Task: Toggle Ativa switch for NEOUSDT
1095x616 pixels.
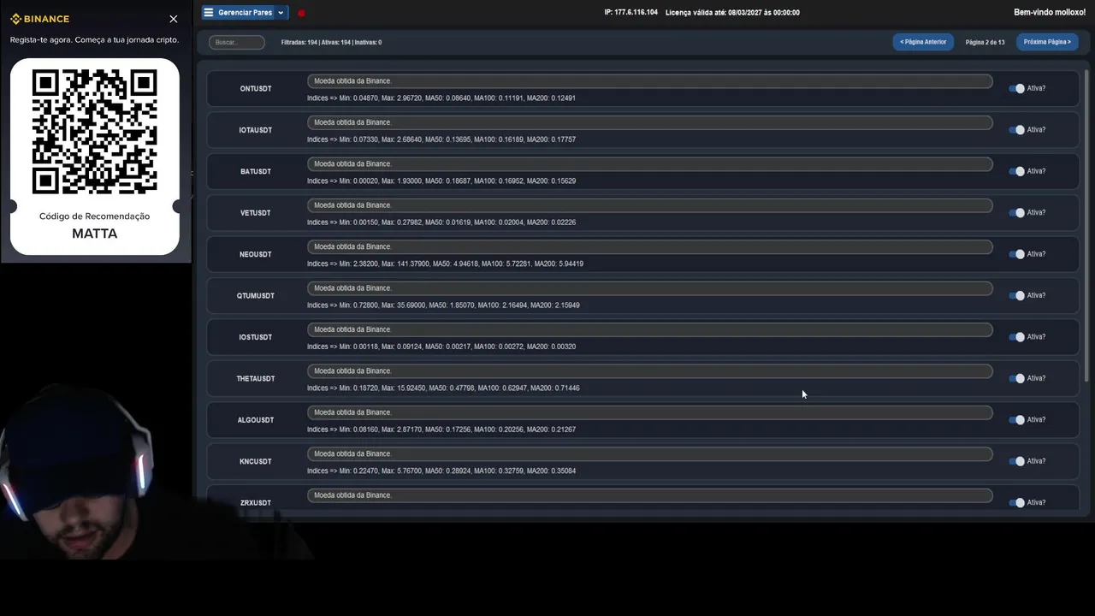Action: [1016, 254]
